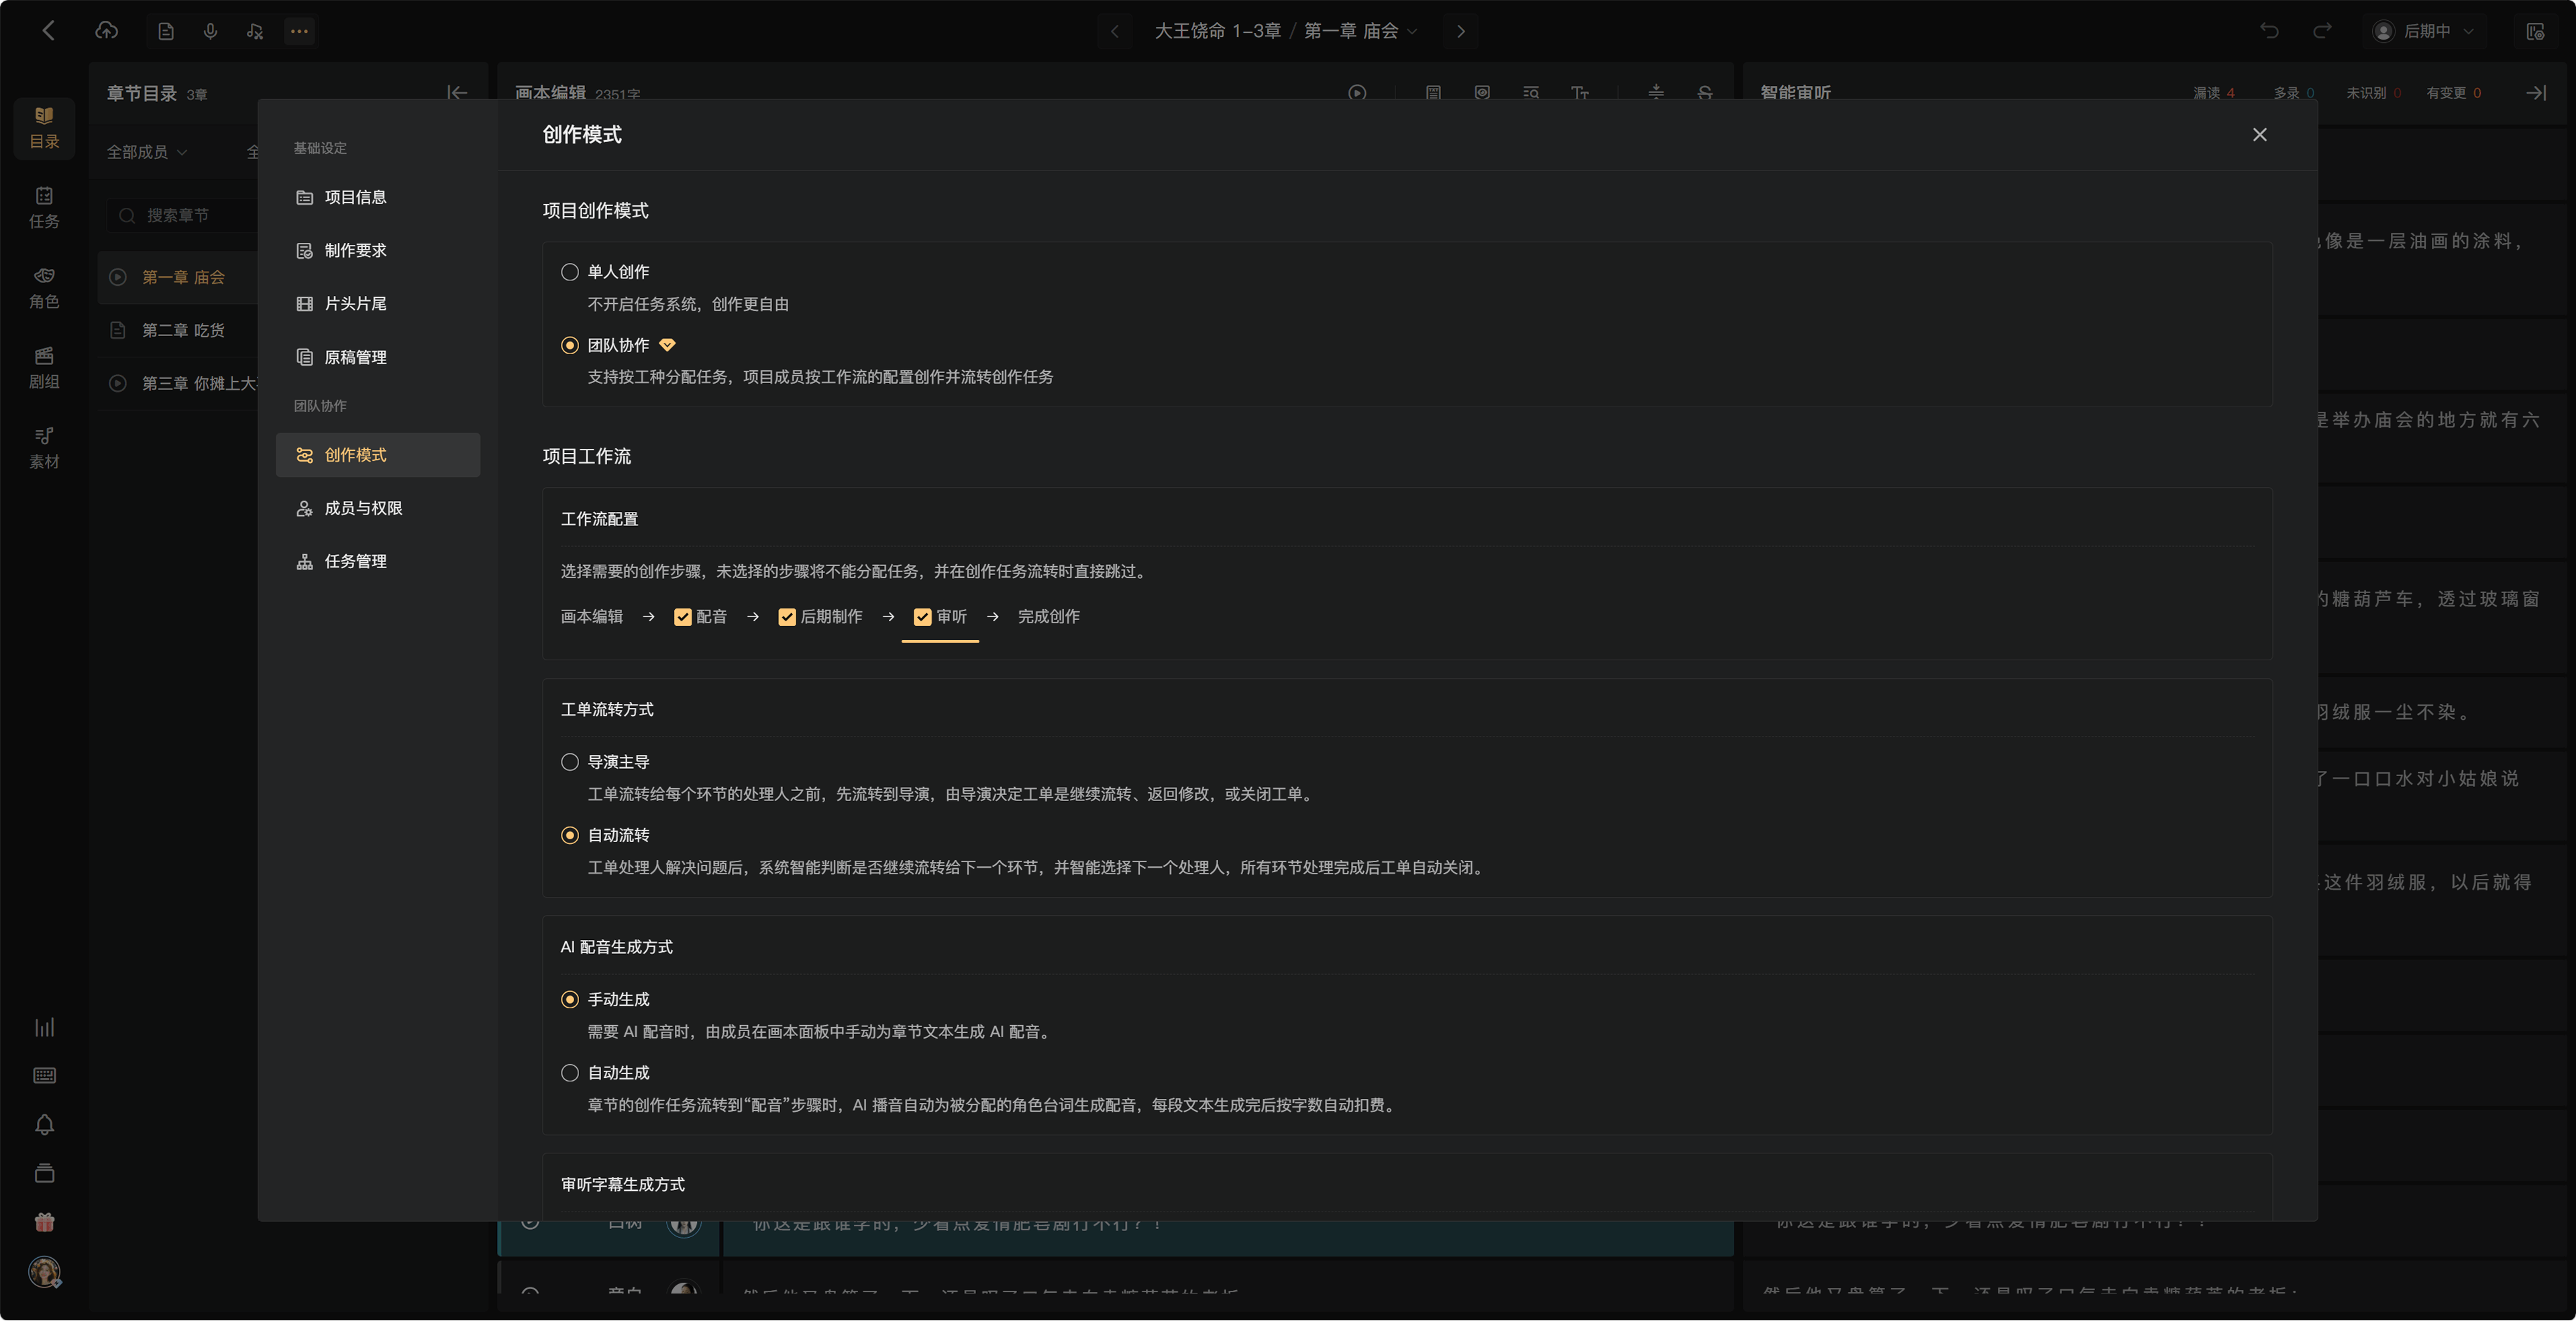Select chapter 第三章 in list
The image size is (2576, 1321).
178,383
